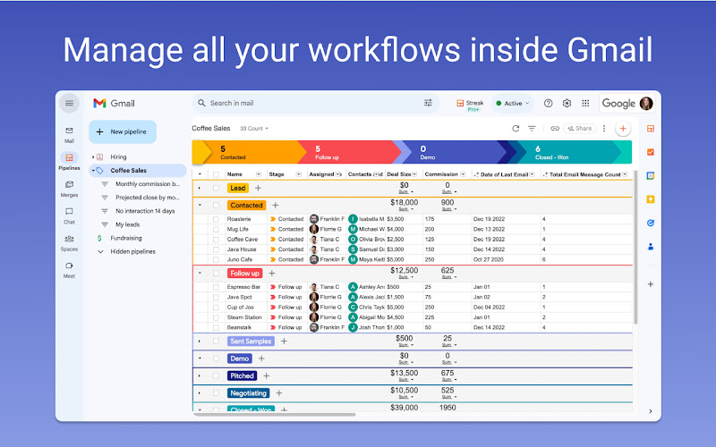Expand the Sent Samples group
Image resolution: width=716 pixels, height=447 pixels.
[200, 342]
